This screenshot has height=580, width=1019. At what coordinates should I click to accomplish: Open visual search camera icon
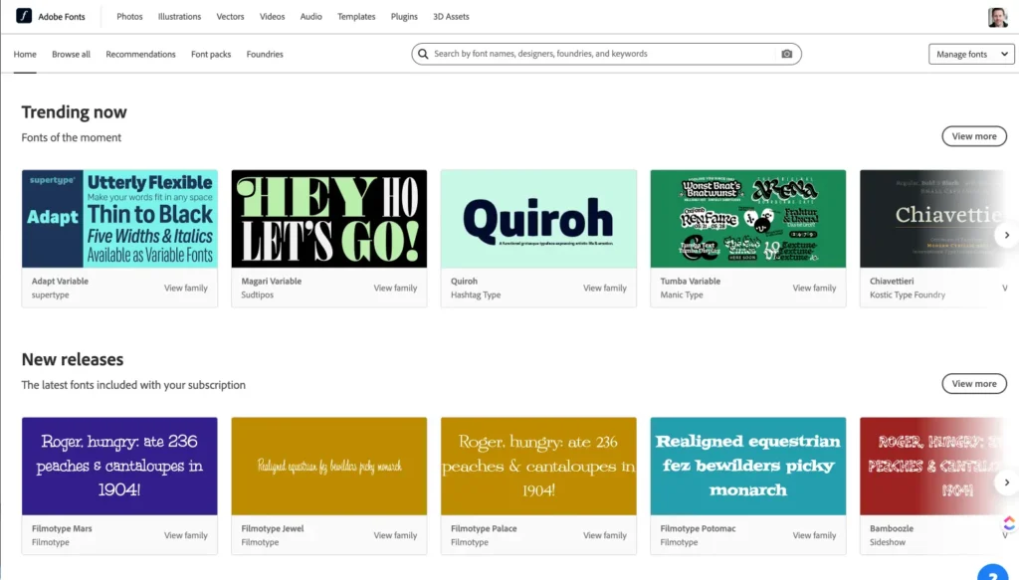click(786, 54)
